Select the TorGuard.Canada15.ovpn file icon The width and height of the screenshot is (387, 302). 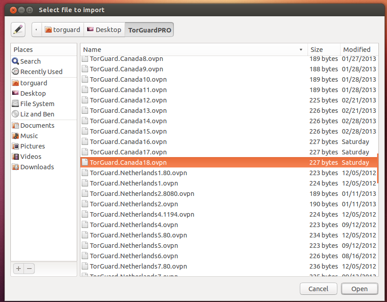(x=85, y=131)
